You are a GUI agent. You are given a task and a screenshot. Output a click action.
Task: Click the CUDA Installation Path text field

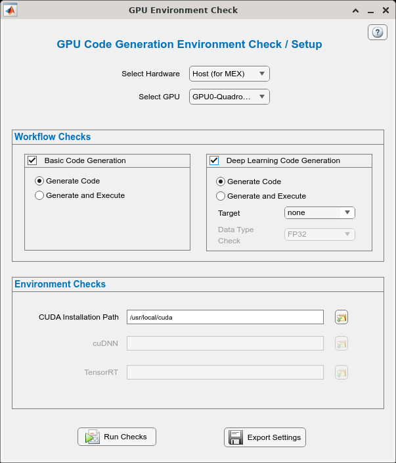(225, 317)
